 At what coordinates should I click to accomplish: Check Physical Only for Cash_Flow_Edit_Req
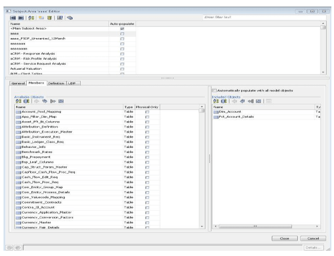click(x=147, y=177)
